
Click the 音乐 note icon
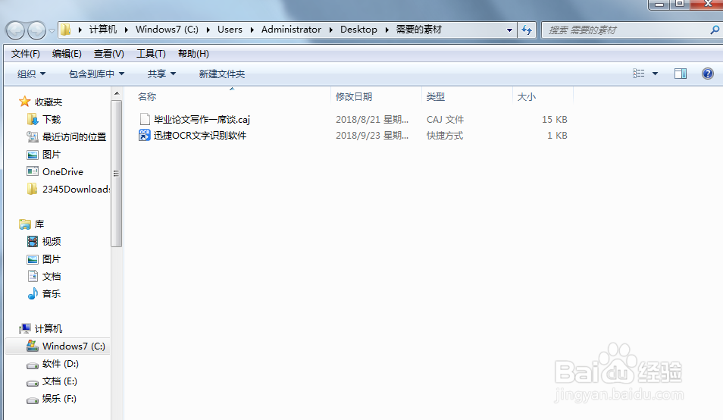[33, 293]
